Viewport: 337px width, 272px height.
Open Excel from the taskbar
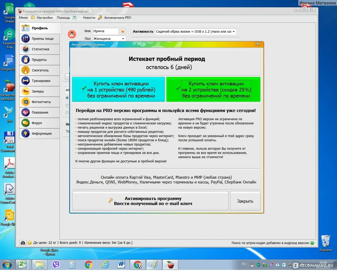(23, 264)
